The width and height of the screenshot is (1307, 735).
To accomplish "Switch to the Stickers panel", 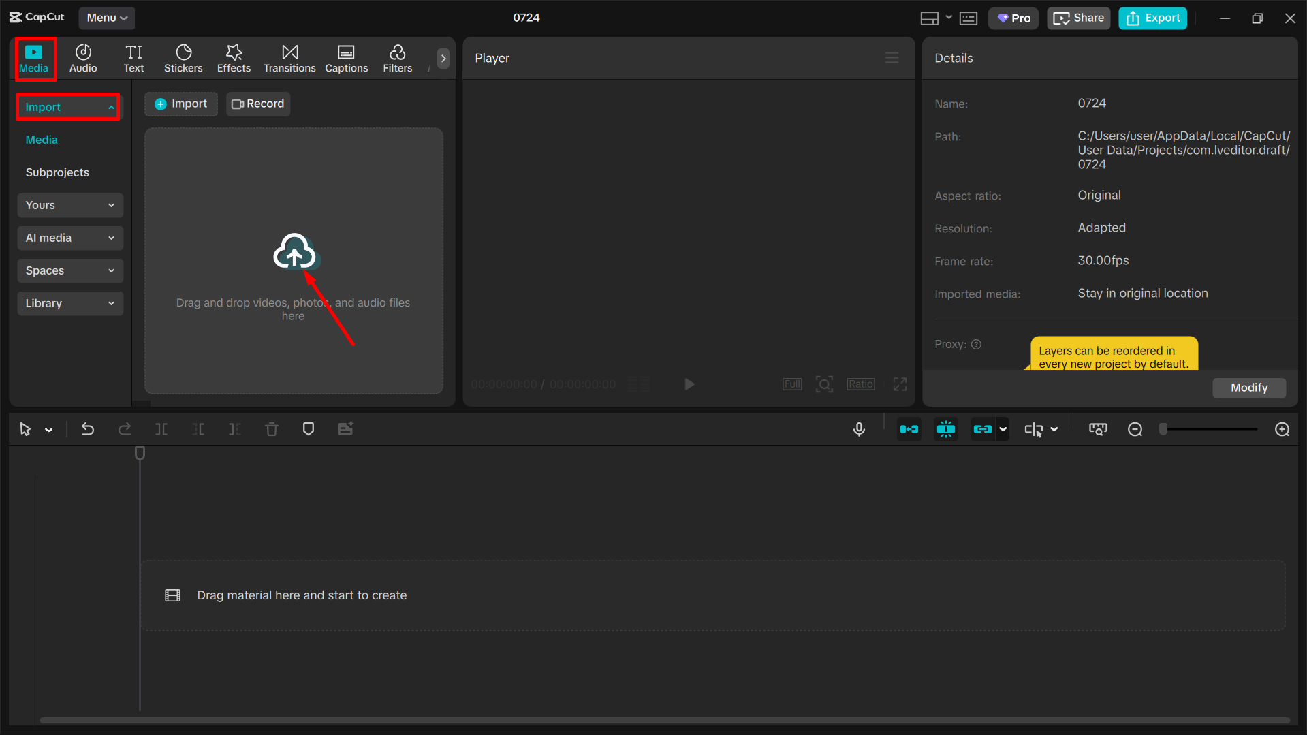I will pyautogui.click(x=183, y=58).
